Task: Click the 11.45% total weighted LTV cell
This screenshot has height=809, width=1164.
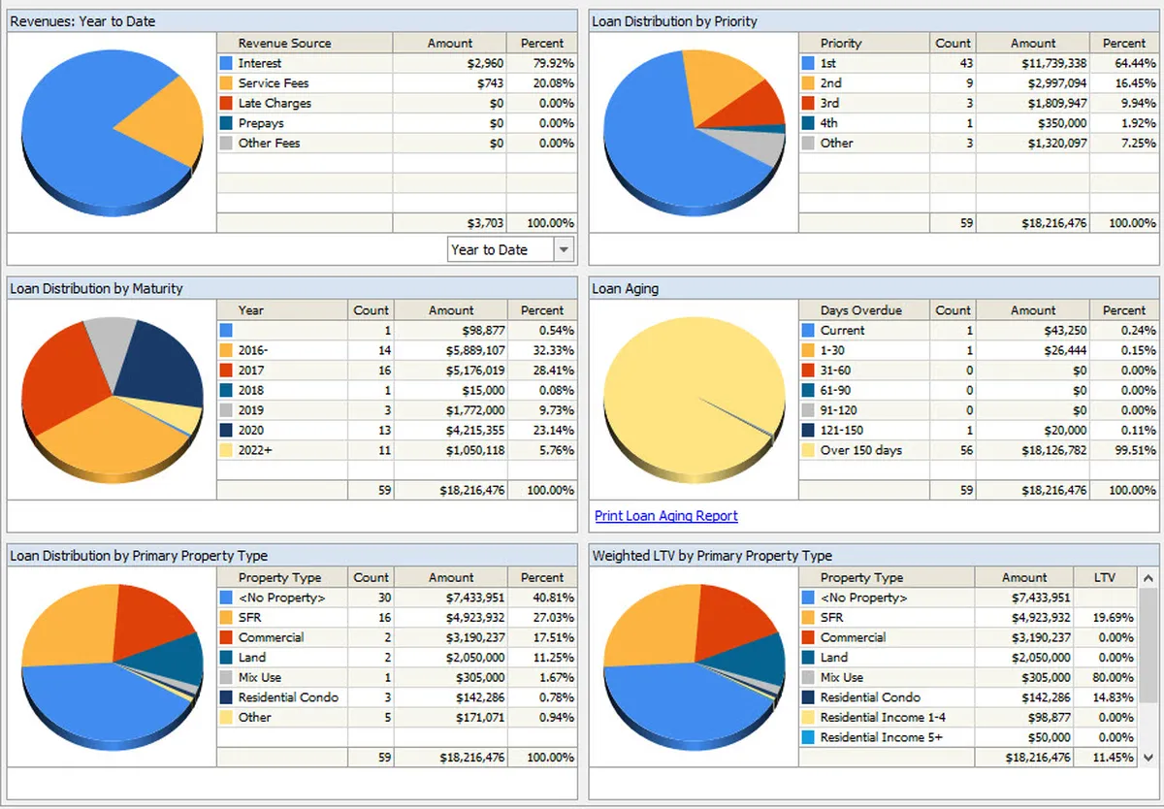Action: pyautogui.click(x=1105, y=758)
